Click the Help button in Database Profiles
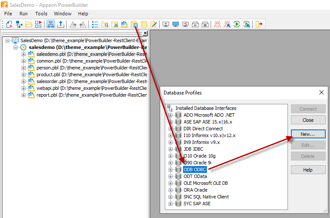The height and width of the screenshot is (218, 330). [x=308, y=169]
